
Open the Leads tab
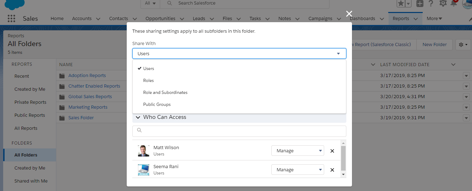(x=199, y=18)
